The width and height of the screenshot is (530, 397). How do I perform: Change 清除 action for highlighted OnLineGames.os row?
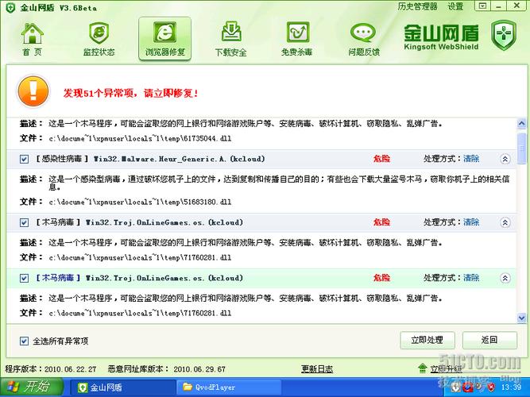(471, 278)
